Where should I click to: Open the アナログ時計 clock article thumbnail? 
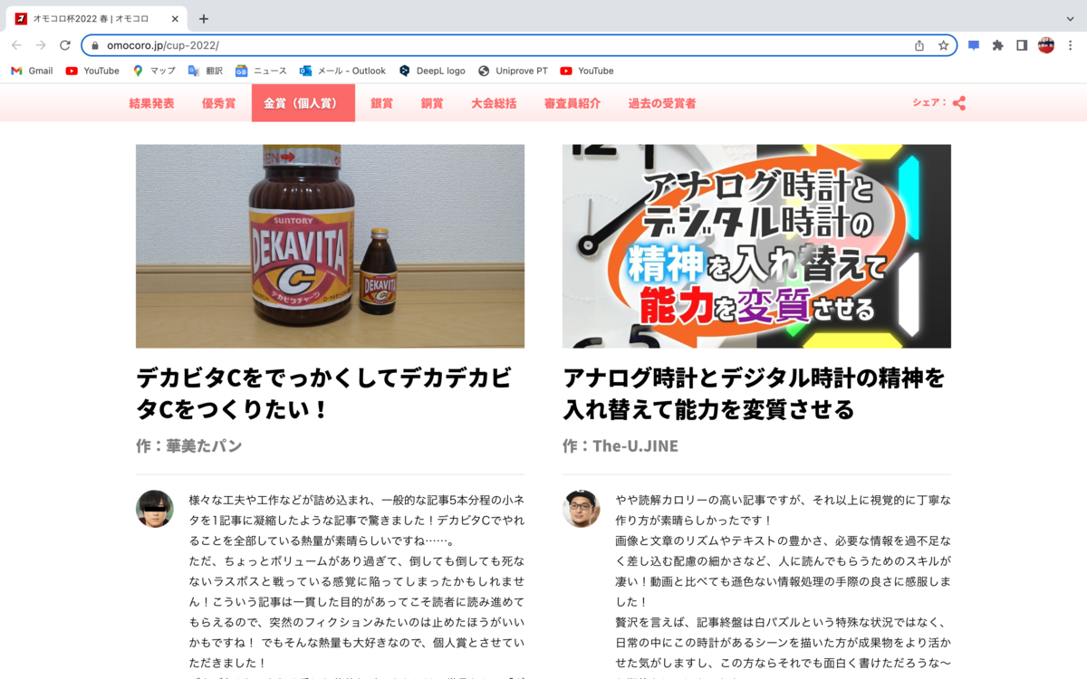coord(756,246)
